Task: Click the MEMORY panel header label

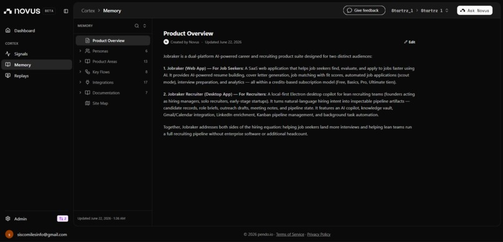Action: point(85,26)
